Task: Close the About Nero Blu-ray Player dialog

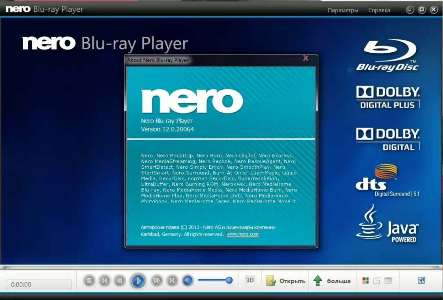Action: tap(306, 58)
